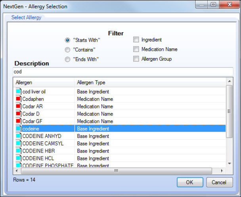Select the CODEINE ANHYD allergen

coord(42,136)
